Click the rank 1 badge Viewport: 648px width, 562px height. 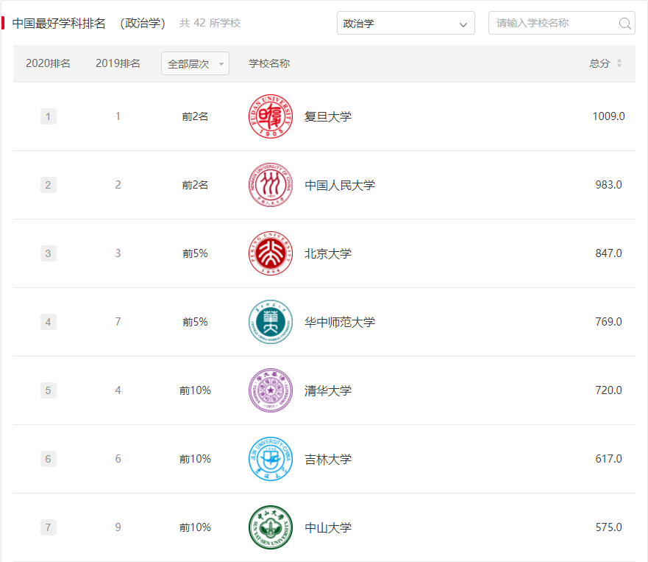49,116
